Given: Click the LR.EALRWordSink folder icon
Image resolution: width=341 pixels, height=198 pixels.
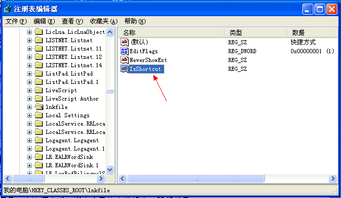Looking at the screenshot, I should (x=39, y=157).
